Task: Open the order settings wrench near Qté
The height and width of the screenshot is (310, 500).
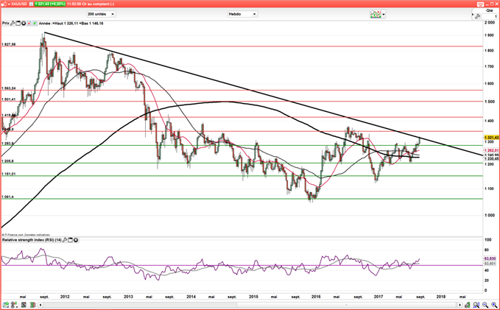Action: [x=477, y=16]
